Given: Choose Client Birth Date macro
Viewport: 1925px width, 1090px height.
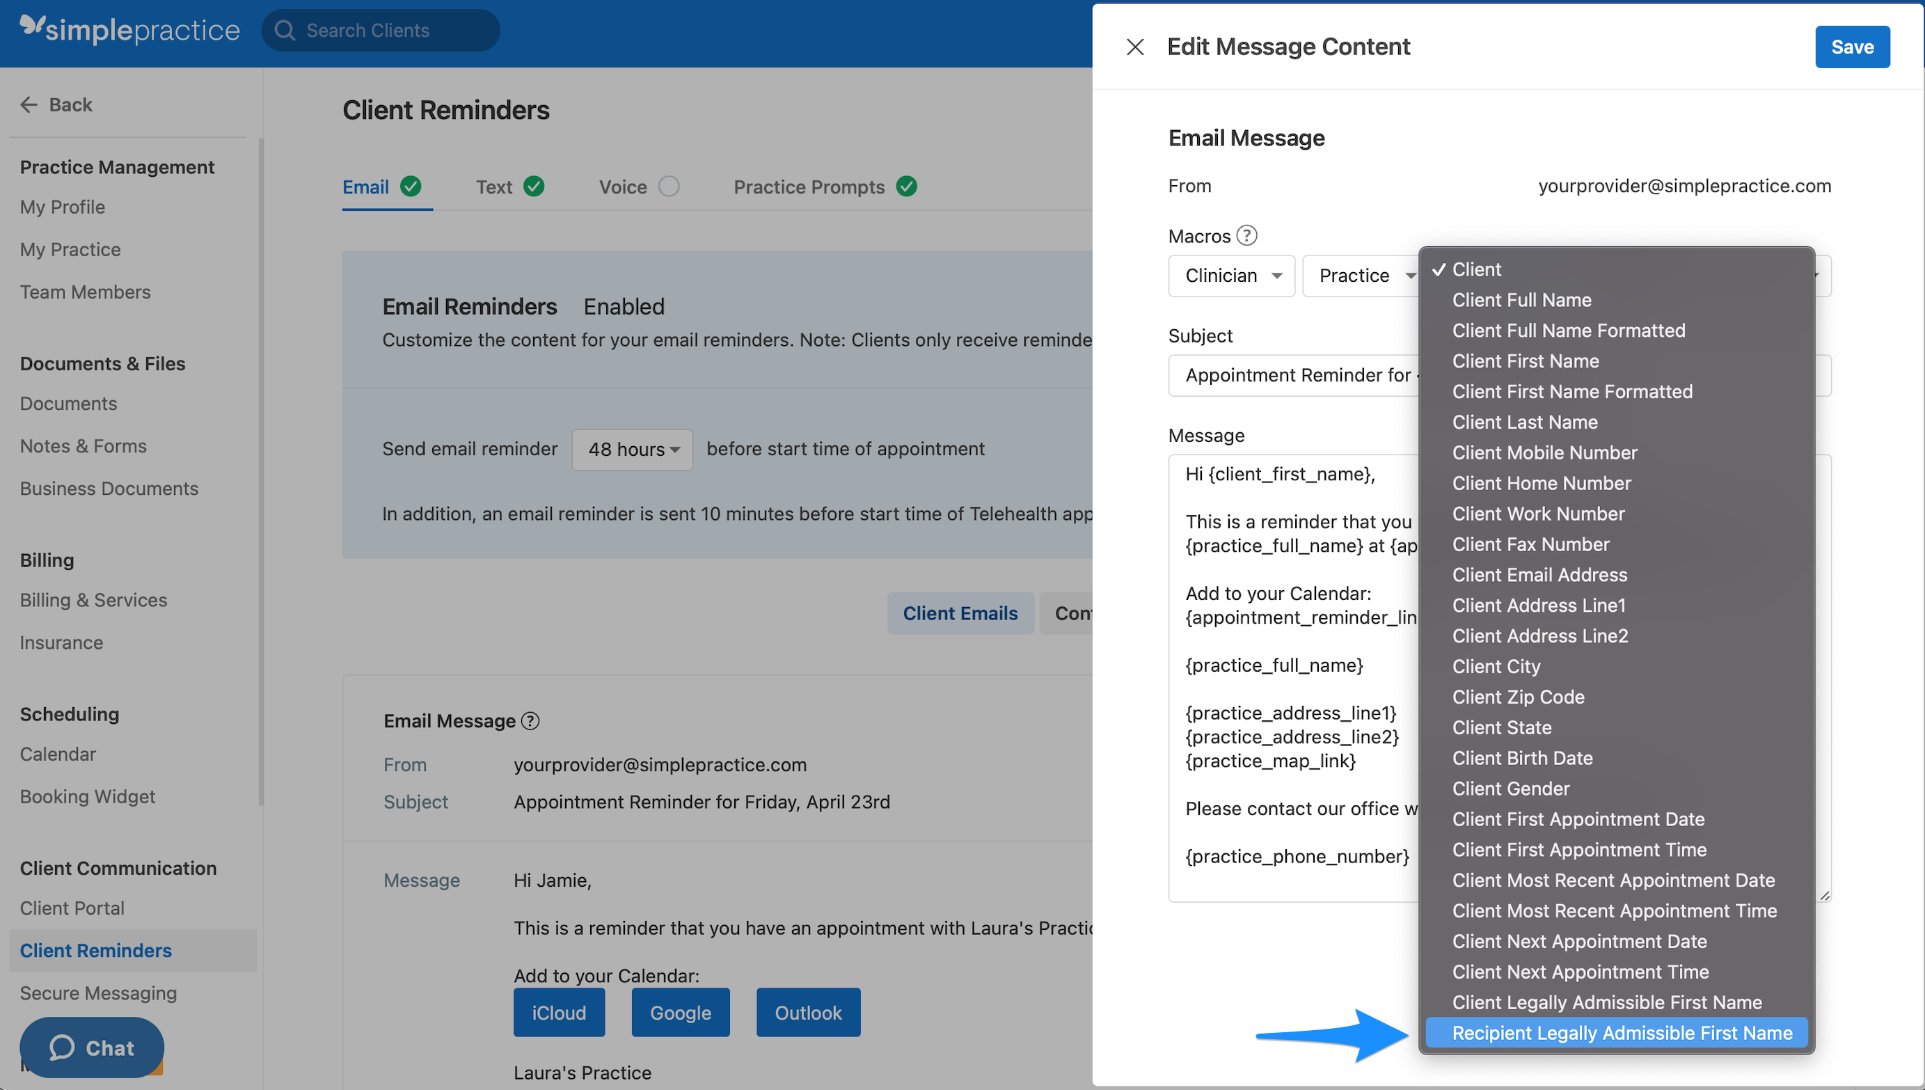Looking at the screenshot, I should tap(1617, 759).
